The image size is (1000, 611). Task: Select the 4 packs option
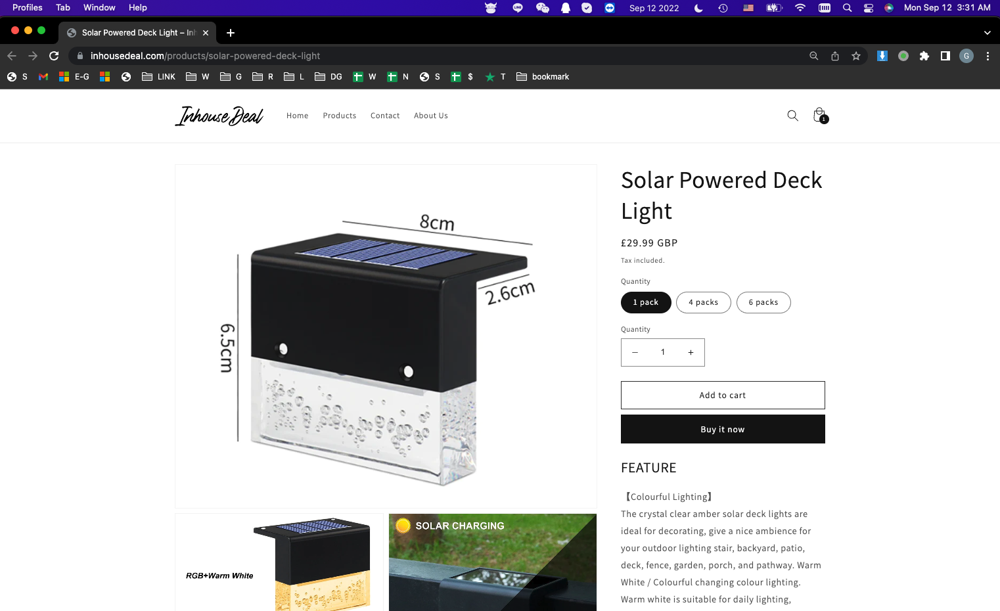pos(704,302)
